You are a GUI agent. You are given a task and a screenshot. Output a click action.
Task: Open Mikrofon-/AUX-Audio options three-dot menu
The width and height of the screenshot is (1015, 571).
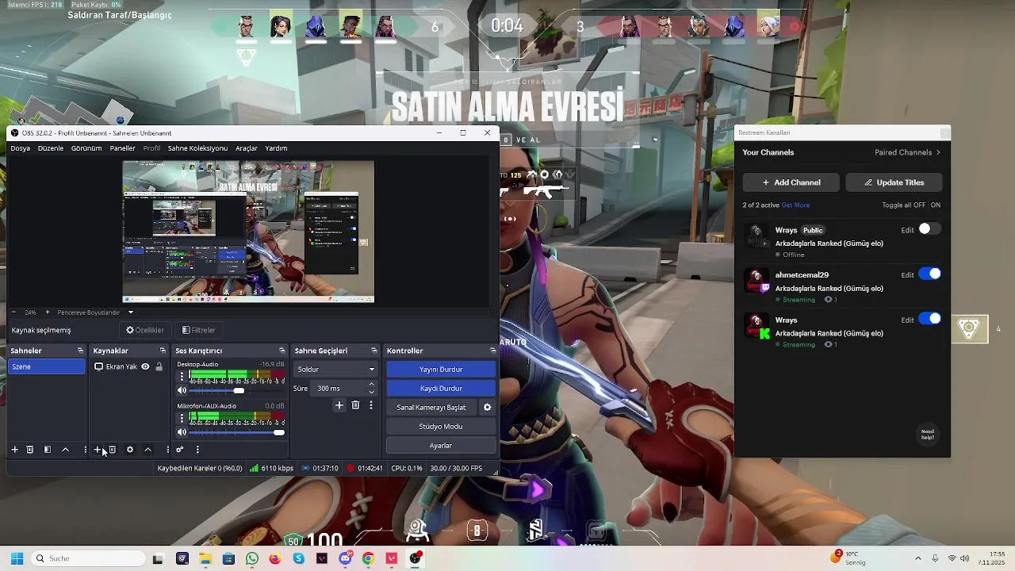(x=182, y=418)
